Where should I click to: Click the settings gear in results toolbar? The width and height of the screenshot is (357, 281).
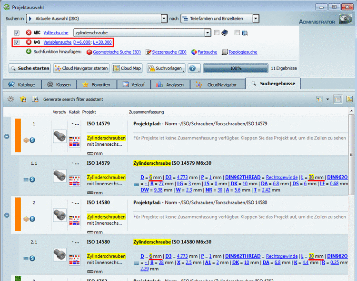coord(10,99)
